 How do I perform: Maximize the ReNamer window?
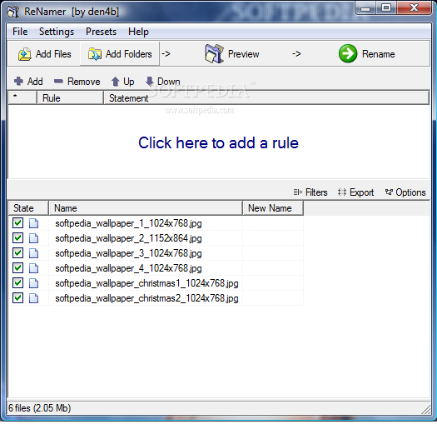click(x=386, y=8)
